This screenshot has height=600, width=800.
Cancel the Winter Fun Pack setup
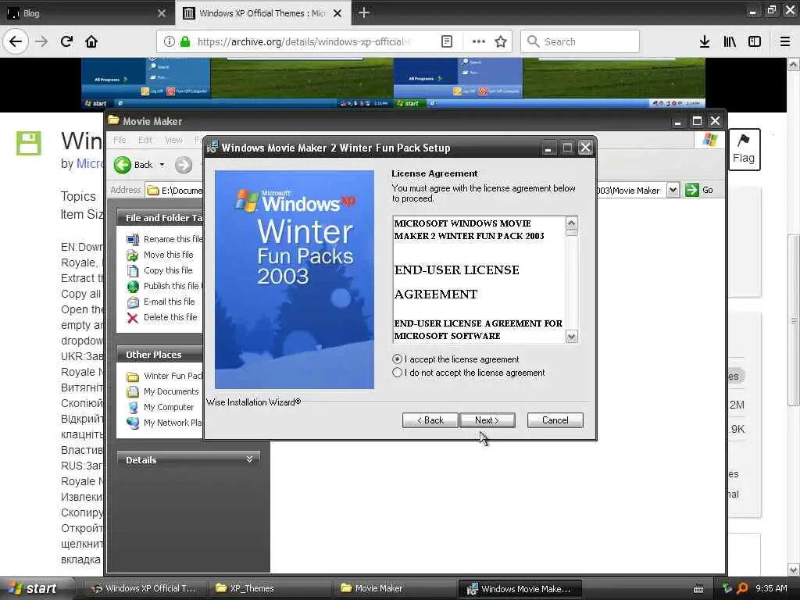pyautogui.click(x=555, y=420)
